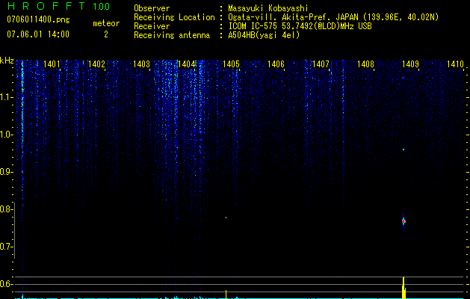Click the bright red meteor echo near 1409

click(x=403, y=221)
